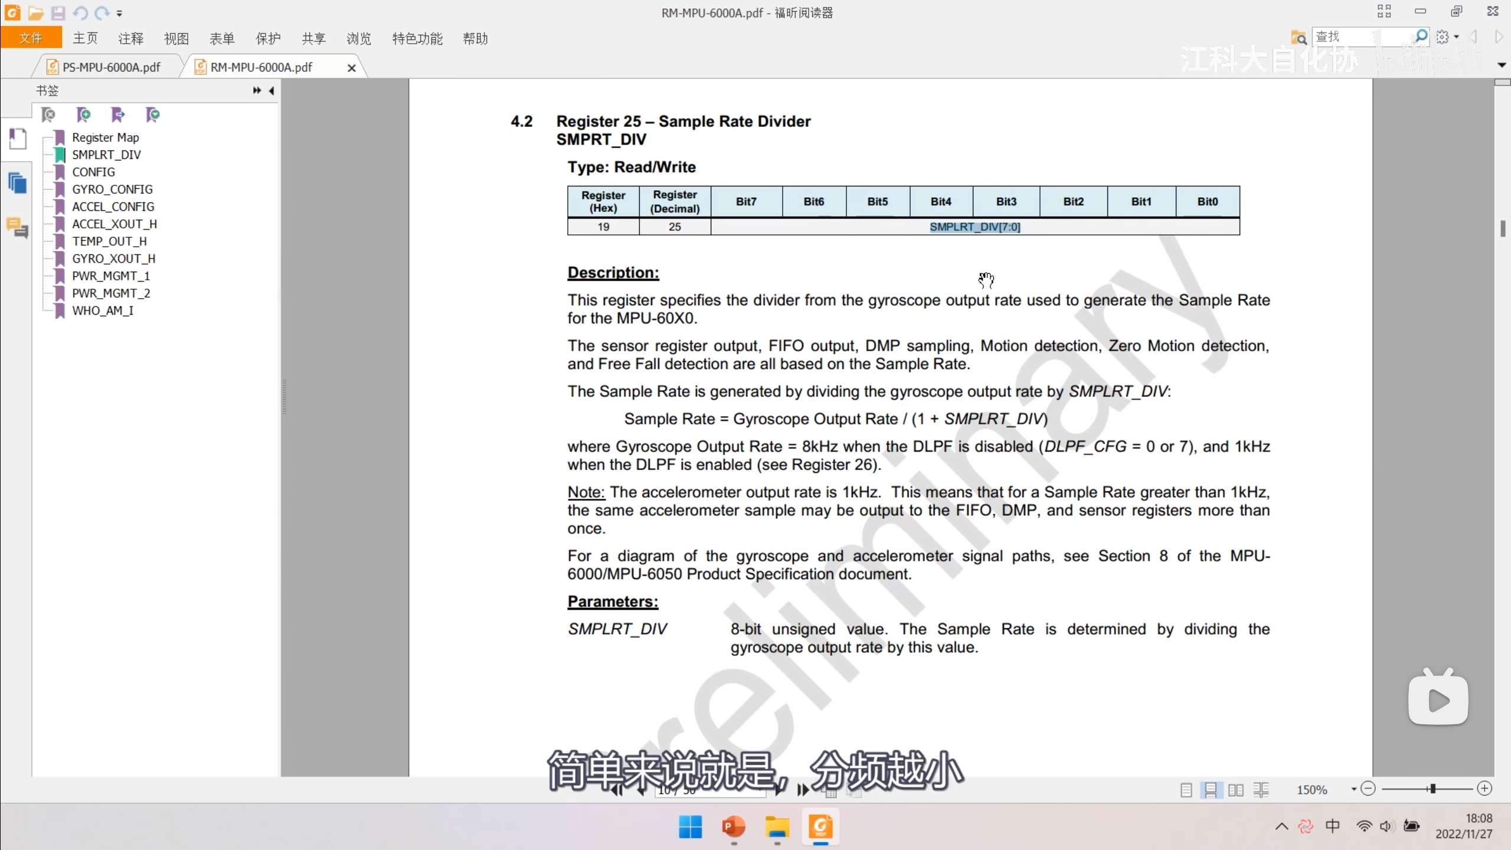1511x850 pixels.
Task: Open the comments panel icon
Action: [18, 227]
